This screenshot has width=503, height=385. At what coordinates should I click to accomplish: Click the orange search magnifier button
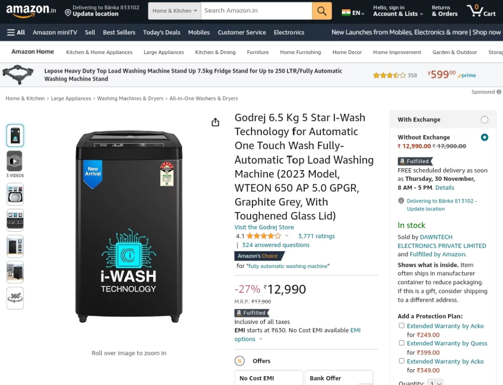click(322, 11)
